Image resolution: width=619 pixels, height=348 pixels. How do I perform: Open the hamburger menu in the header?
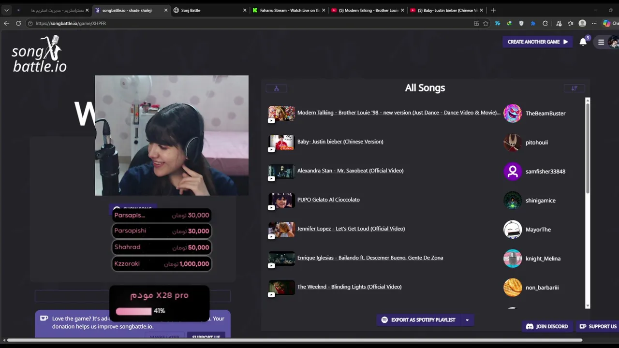(x=601, y=42)
